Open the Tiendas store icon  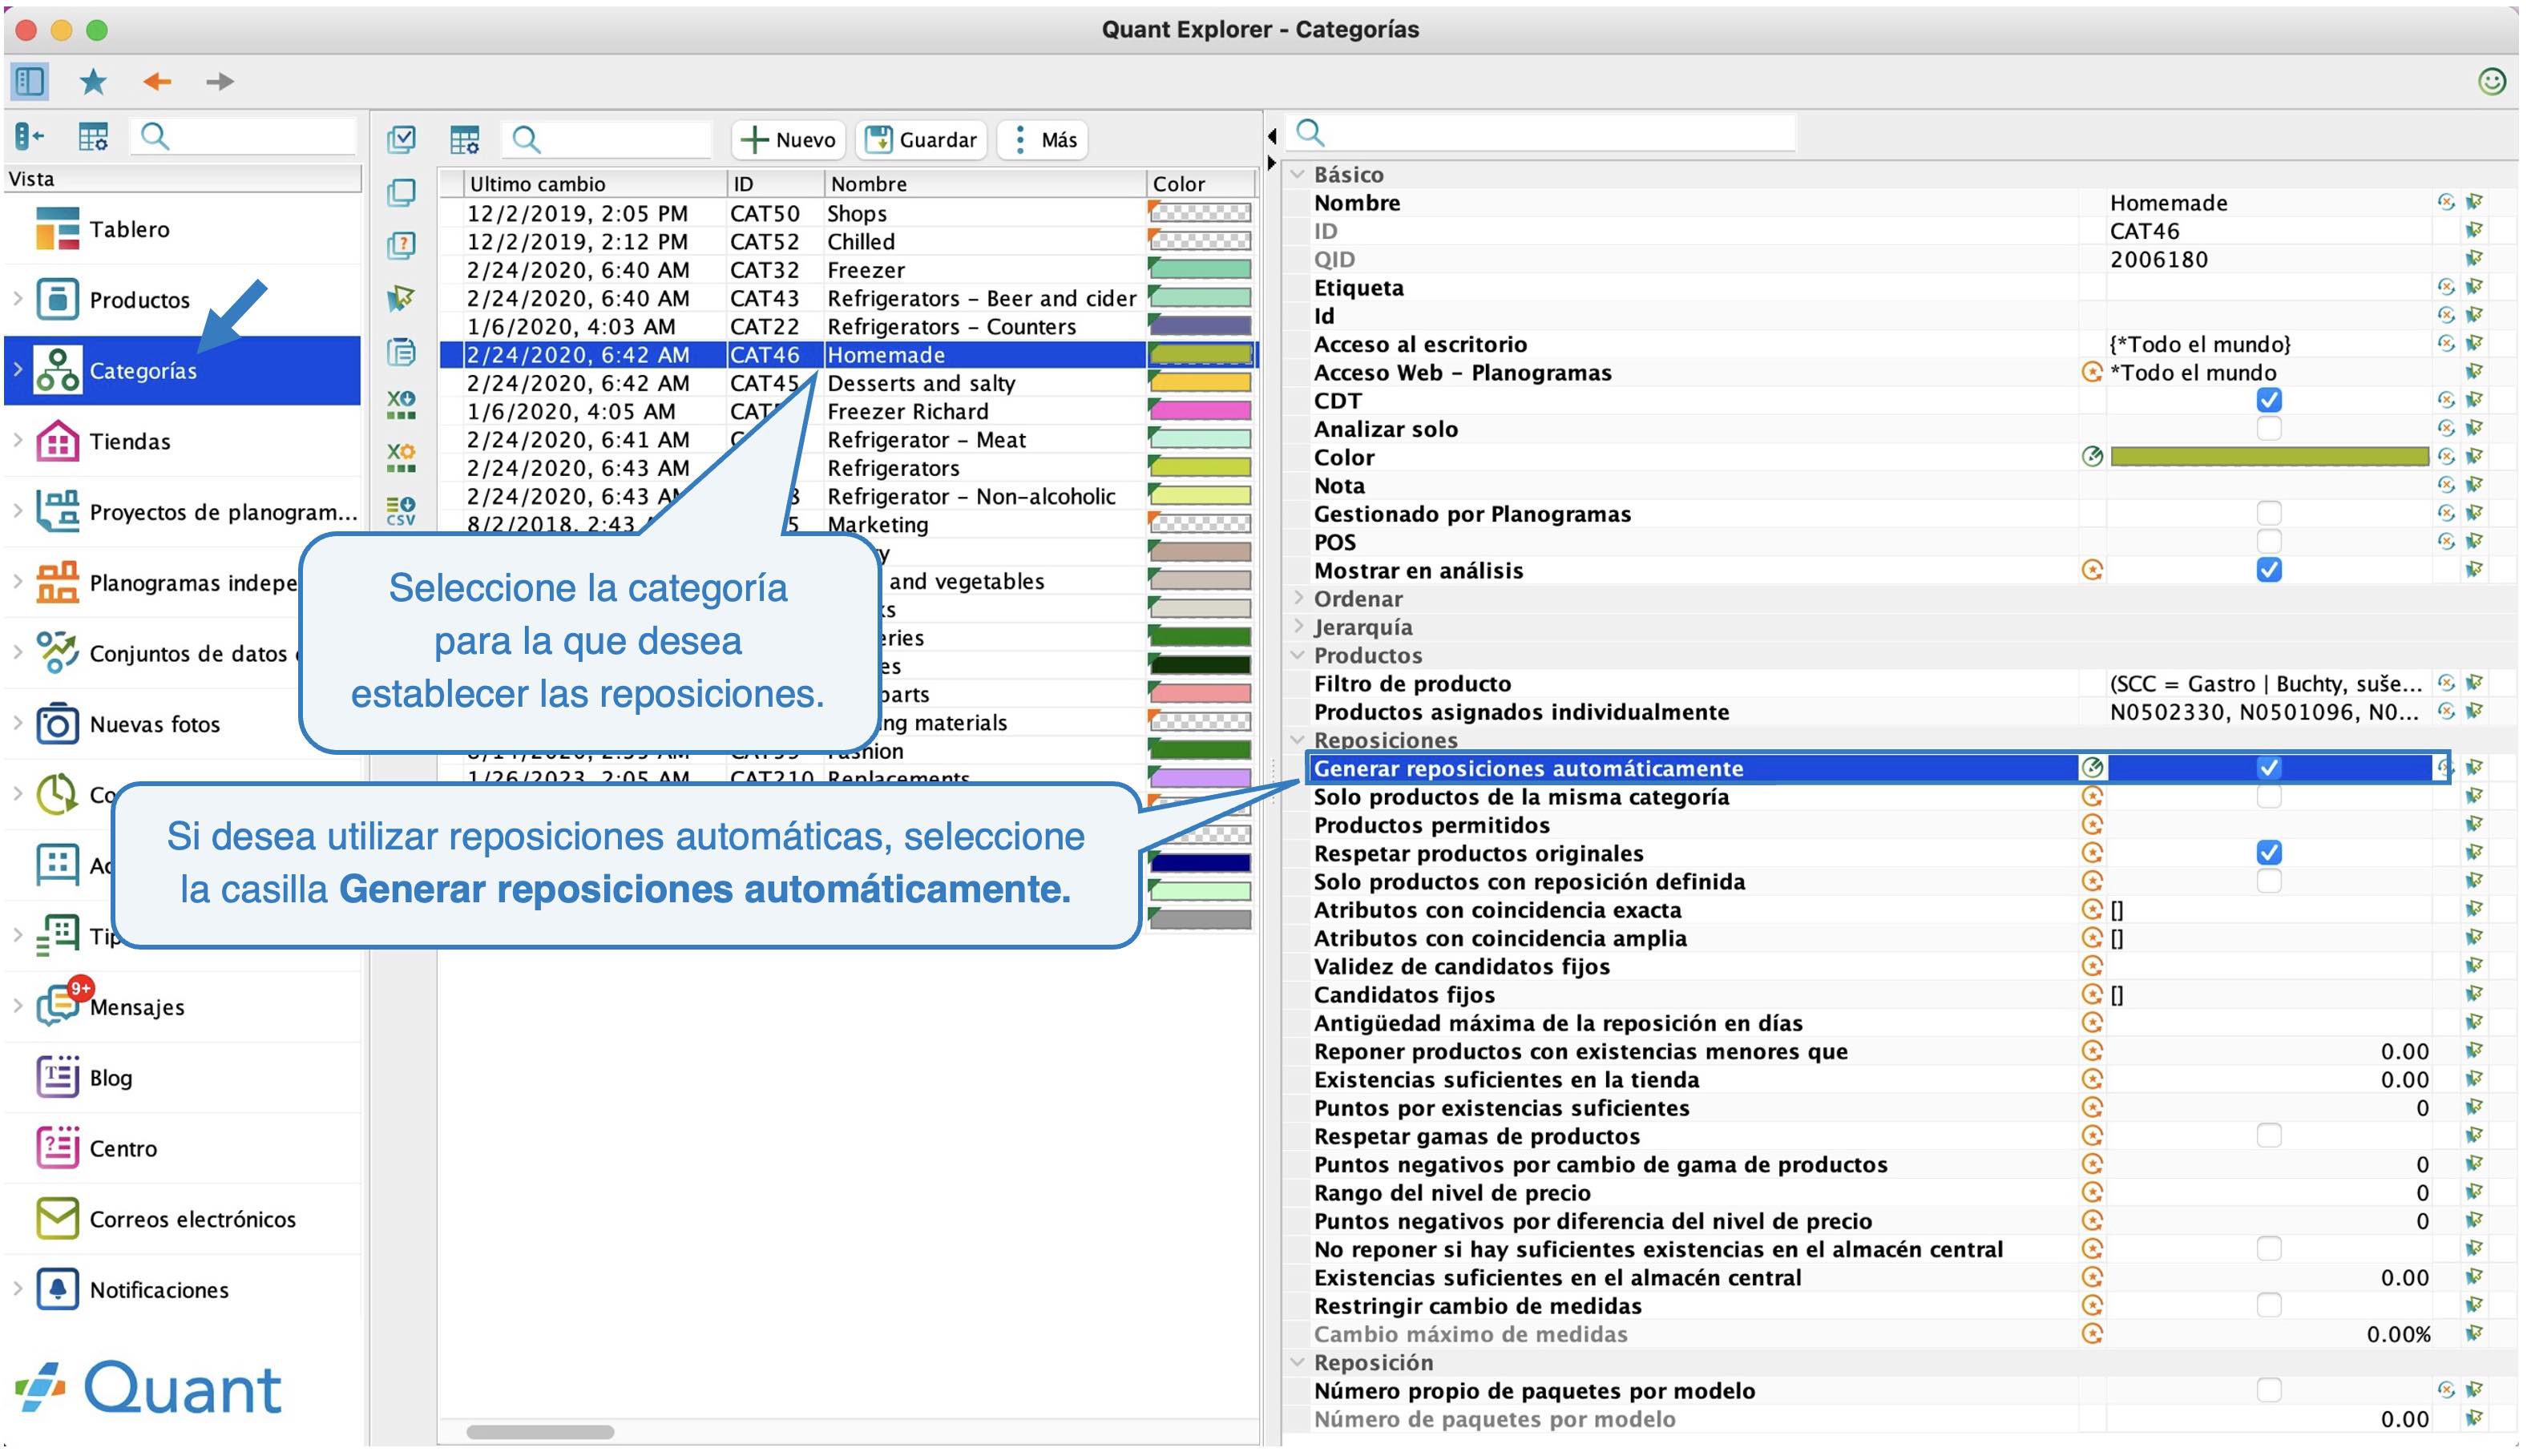[x=57, y=441]
